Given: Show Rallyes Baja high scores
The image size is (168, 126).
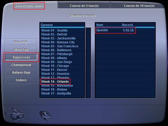Looking at the screenshot, I should (21, 72).
